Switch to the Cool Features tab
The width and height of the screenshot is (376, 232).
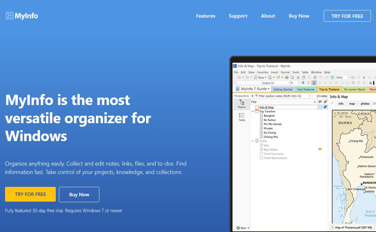coord(306,89)
